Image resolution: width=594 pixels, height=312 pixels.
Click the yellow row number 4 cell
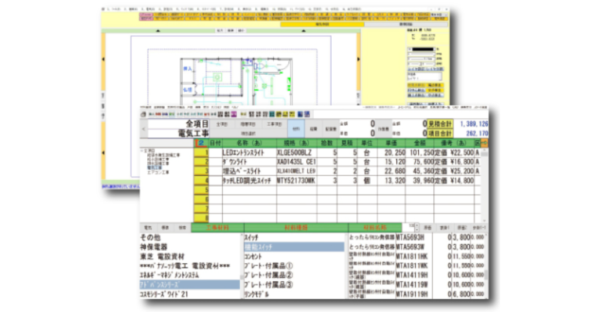[x=201, y=180]
